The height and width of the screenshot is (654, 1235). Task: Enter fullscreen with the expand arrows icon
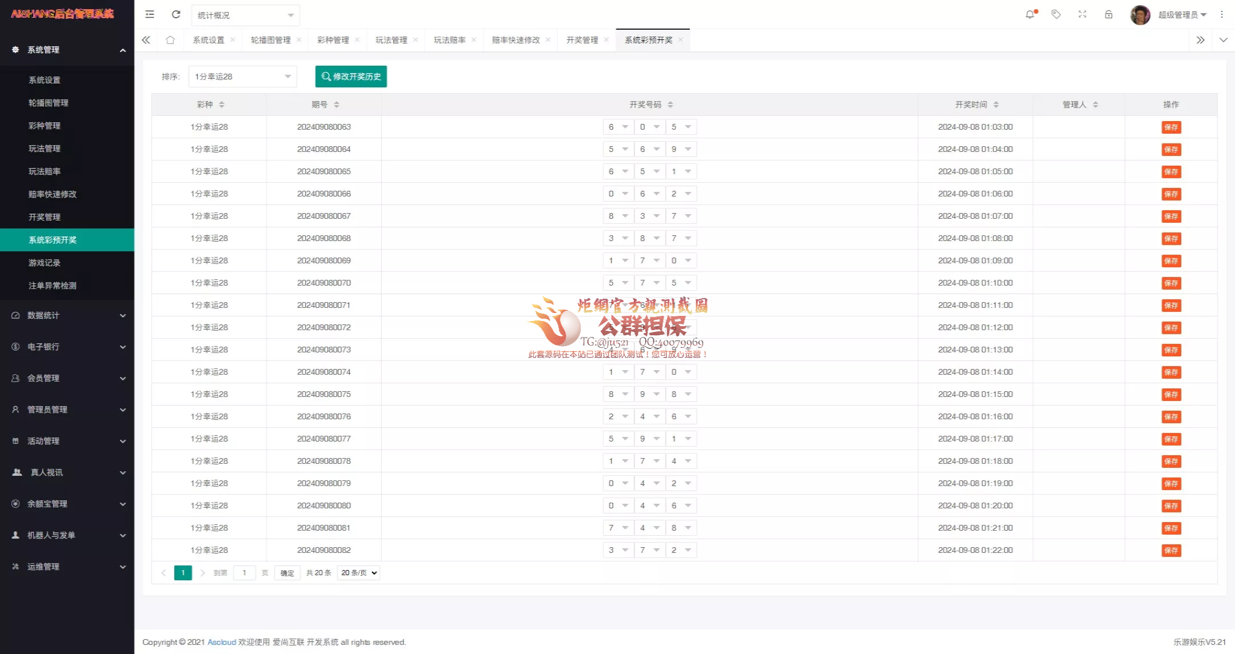tap(1082, 14)
